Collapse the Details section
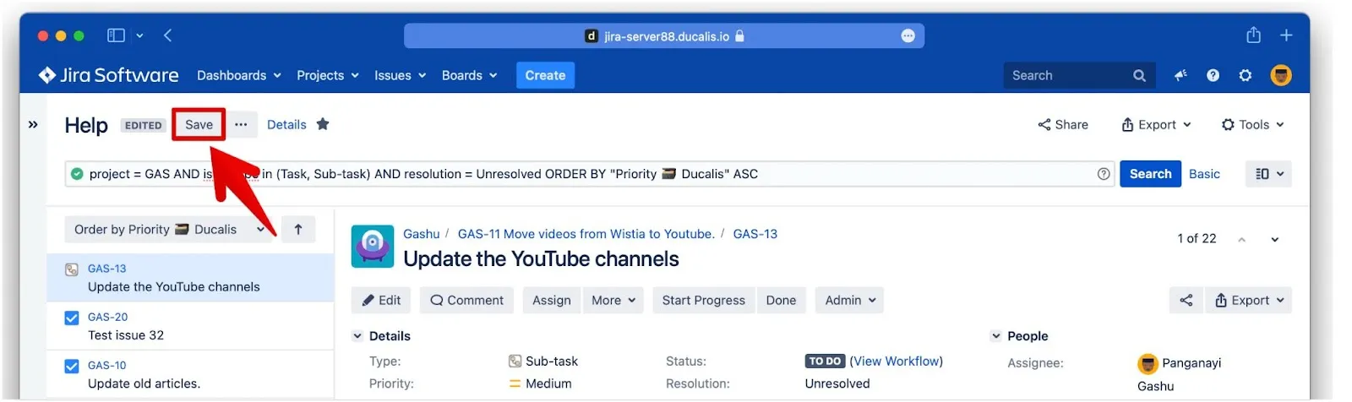The height and width of the screenshot is (402, 1352). coord(357,336)
